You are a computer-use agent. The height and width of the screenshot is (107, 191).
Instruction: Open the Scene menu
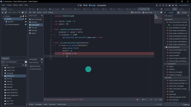tap(3, 5)
